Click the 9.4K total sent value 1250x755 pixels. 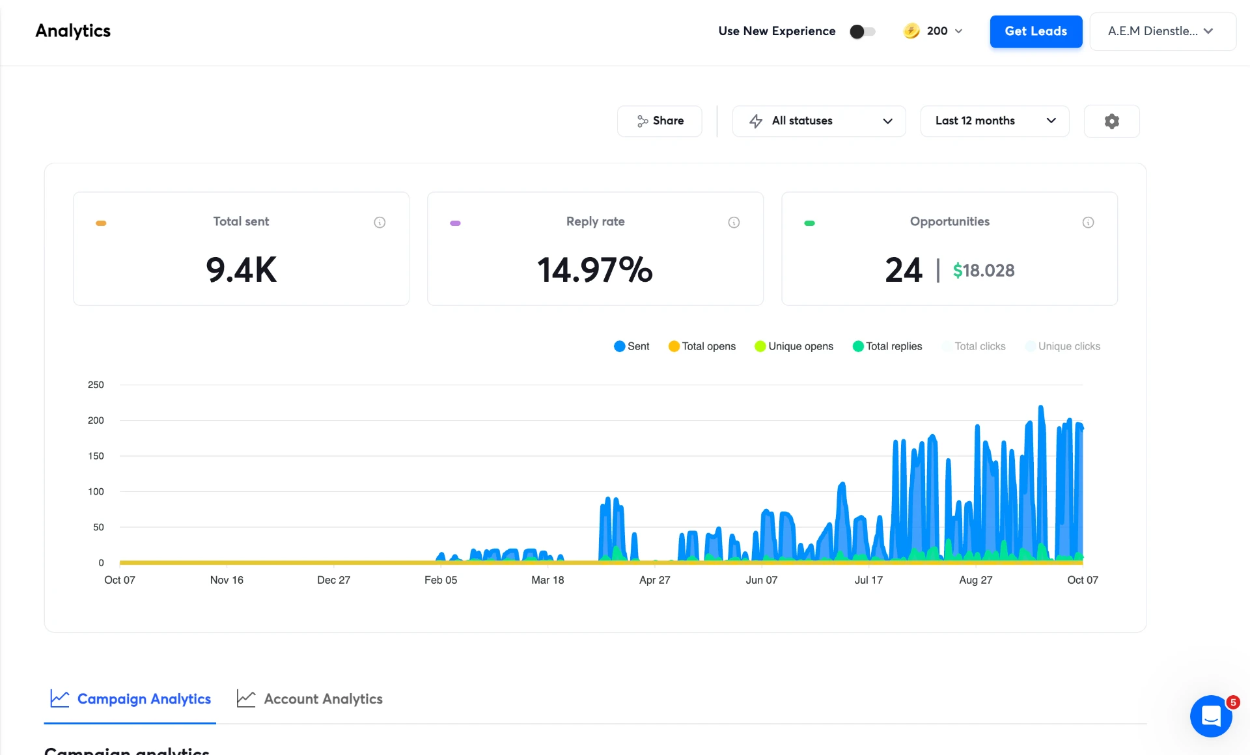point(242,270)
